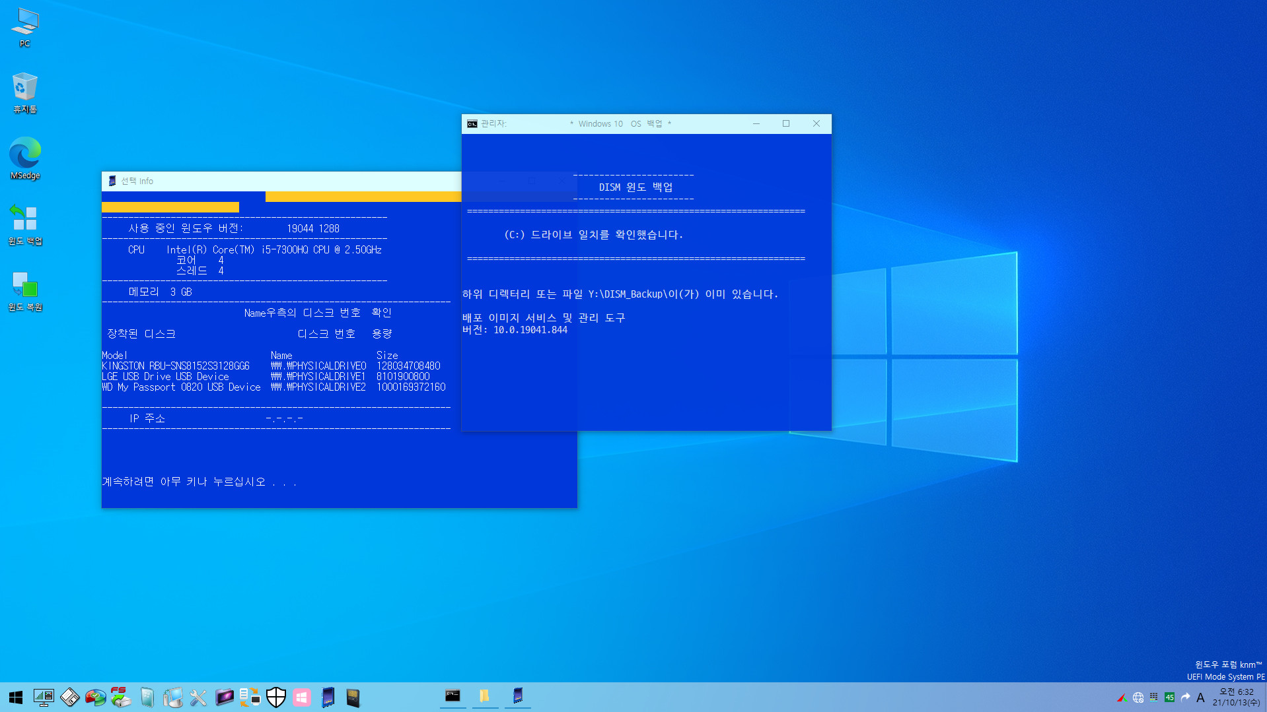This screenshot has width=1267, height=712.
Task: Click the 장착된 디스크 label
Action: (141, 334)
